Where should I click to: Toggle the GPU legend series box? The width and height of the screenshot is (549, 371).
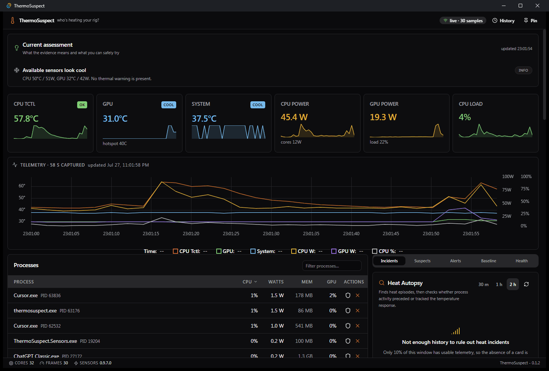point(219,251)
